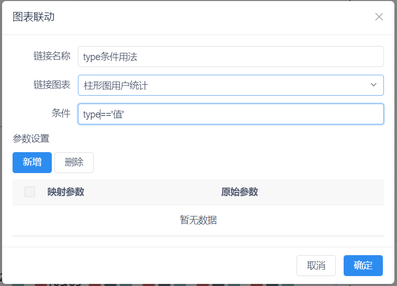Click the chevron arrow in 链接图表 selector
This screenshot has height=286, width=397.
[373, 85]
